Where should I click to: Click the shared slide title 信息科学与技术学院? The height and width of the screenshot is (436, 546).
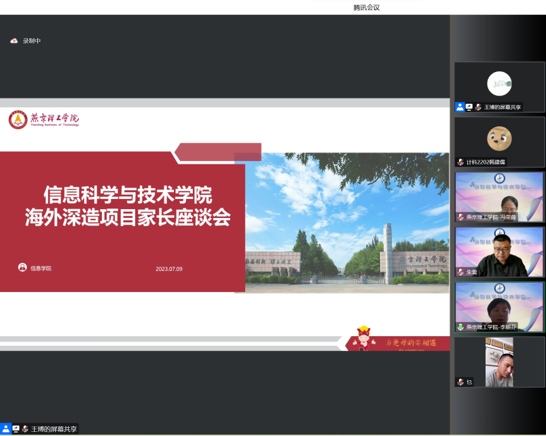(x=128, y=196)
